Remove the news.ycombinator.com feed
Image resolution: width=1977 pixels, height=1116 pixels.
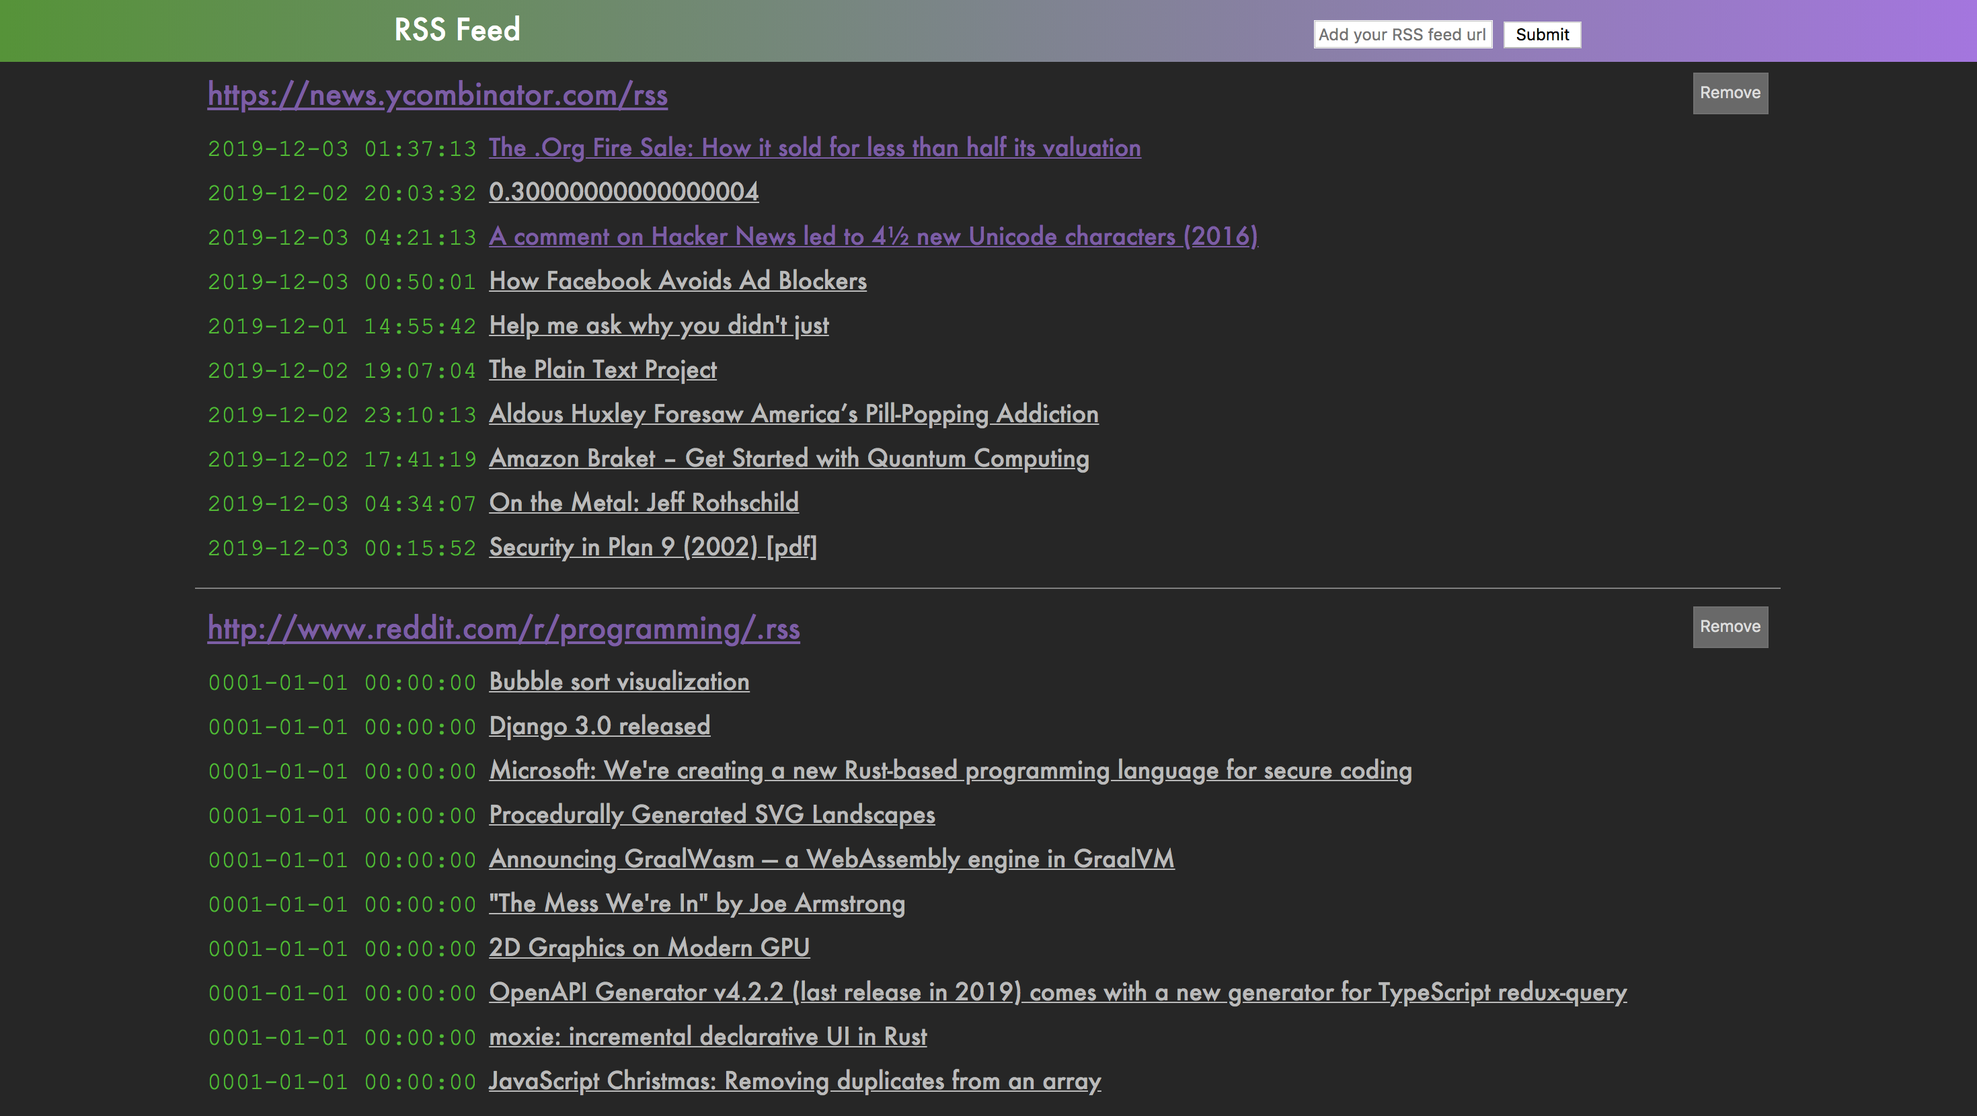[1730, 93]
